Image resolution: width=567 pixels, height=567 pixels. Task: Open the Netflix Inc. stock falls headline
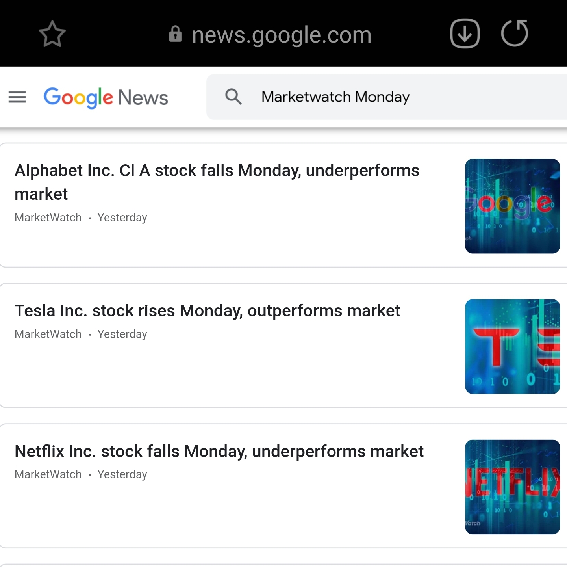[x=219, y=452]
